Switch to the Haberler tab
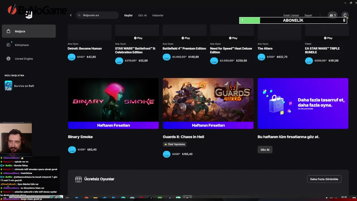 (158, 15)
